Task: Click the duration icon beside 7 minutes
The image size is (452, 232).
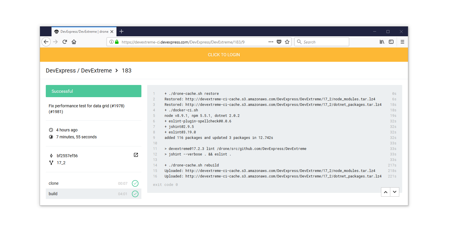Action: [51, 137]
